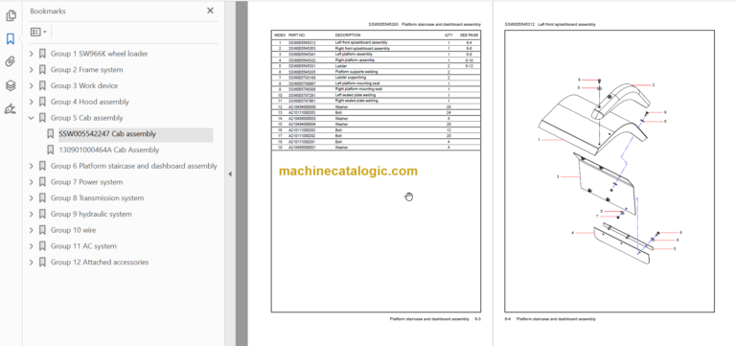Click the Left front splashboard assembly diagram
The image size is (736, 346).
pos(609,172)
